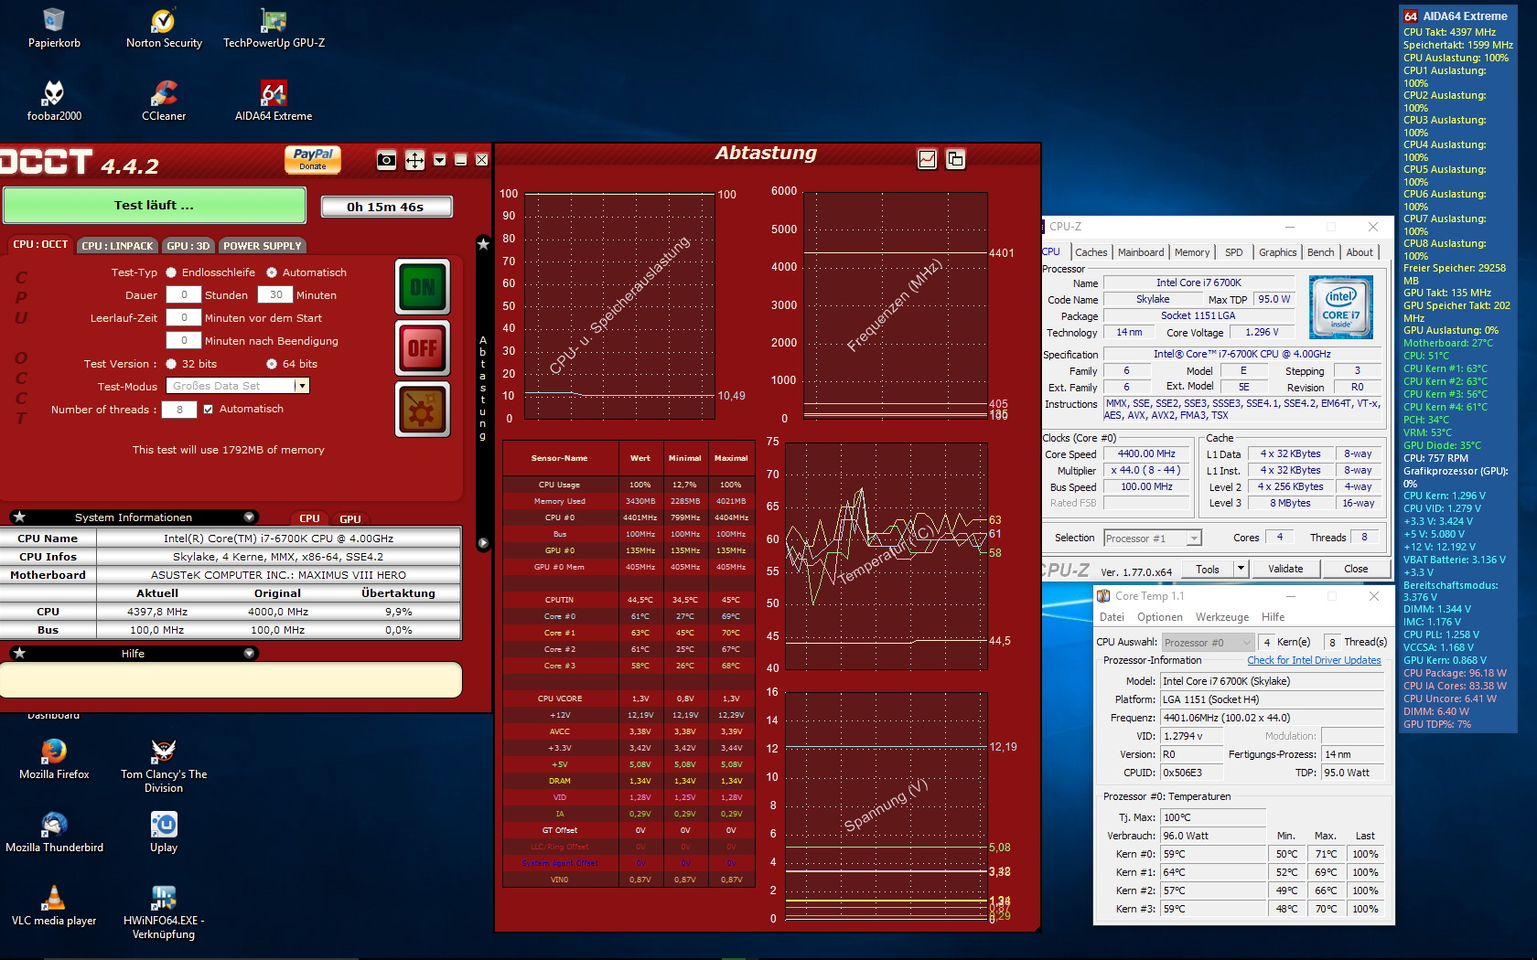Viewport: 1537px width, 960px height.
Task: Toggle Automatisch threads checkbox
Action: pyautogui.click(x=209, y=410)
